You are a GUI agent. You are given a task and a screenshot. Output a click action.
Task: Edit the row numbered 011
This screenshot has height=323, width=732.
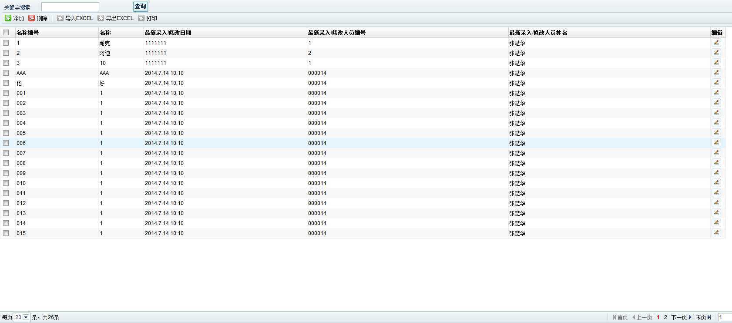(x=716, y=193)
